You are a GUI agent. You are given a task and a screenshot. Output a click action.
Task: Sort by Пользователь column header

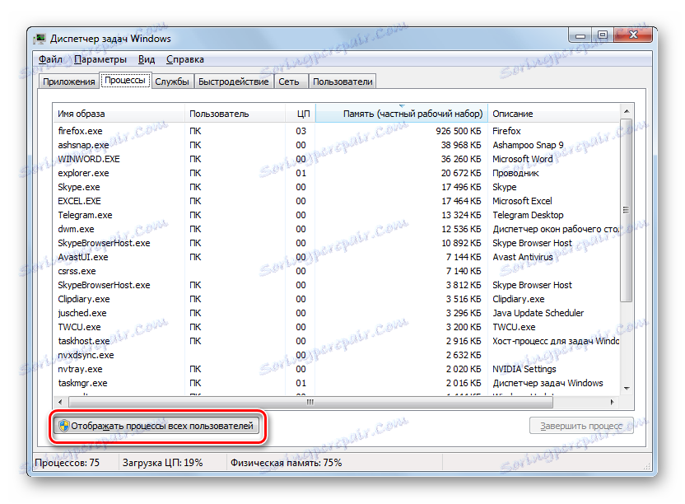click(235, 114)
